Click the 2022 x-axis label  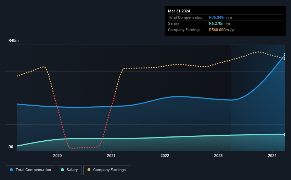[165, 156]
